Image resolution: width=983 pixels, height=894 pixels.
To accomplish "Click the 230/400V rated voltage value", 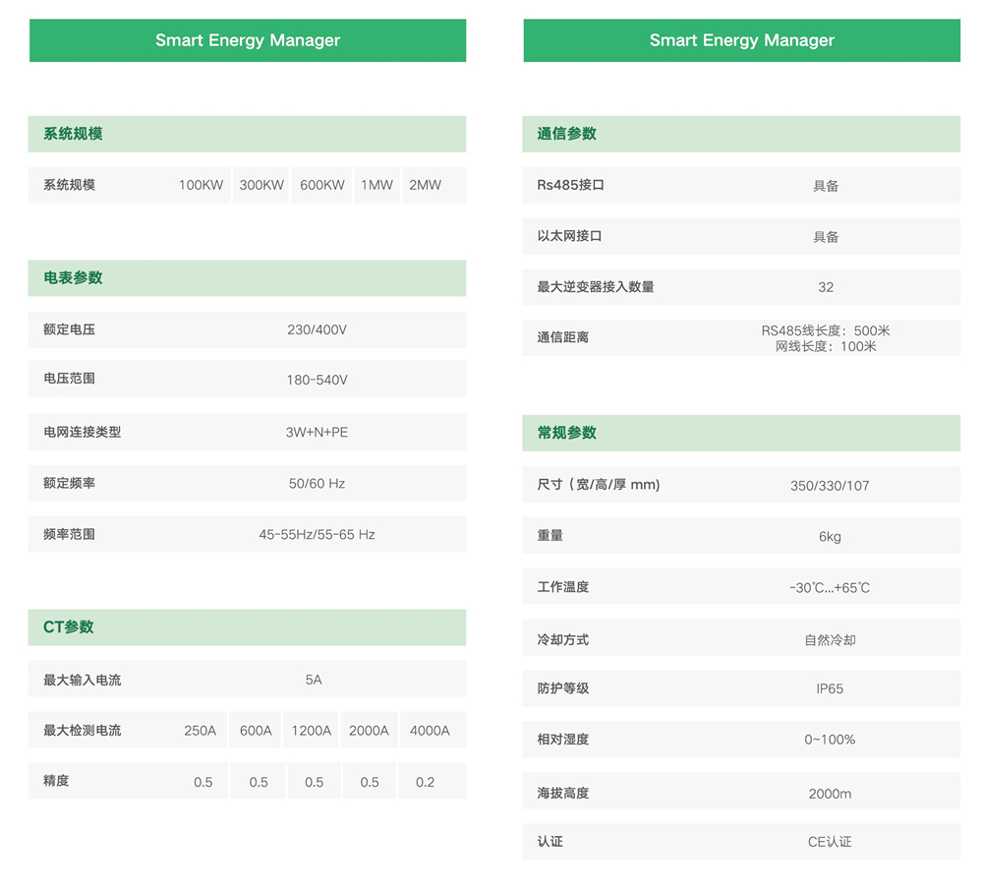I will point(317,329).
